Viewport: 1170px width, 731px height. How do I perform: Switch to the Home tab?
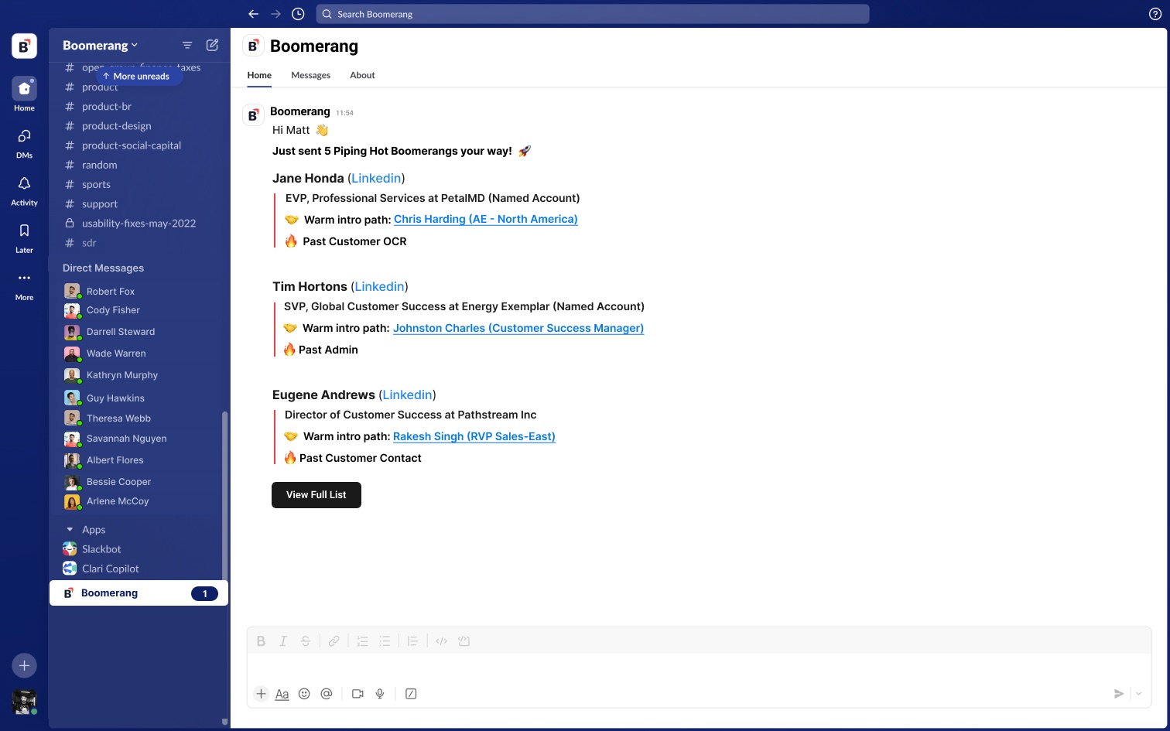[259, 75]
